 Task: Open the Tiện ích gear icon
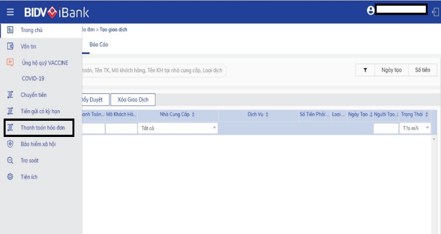pos(10,177)
